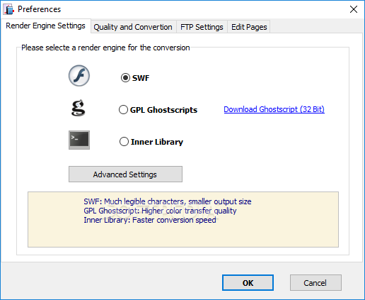Switch to Render Engine Settings tab

(45, 26)
